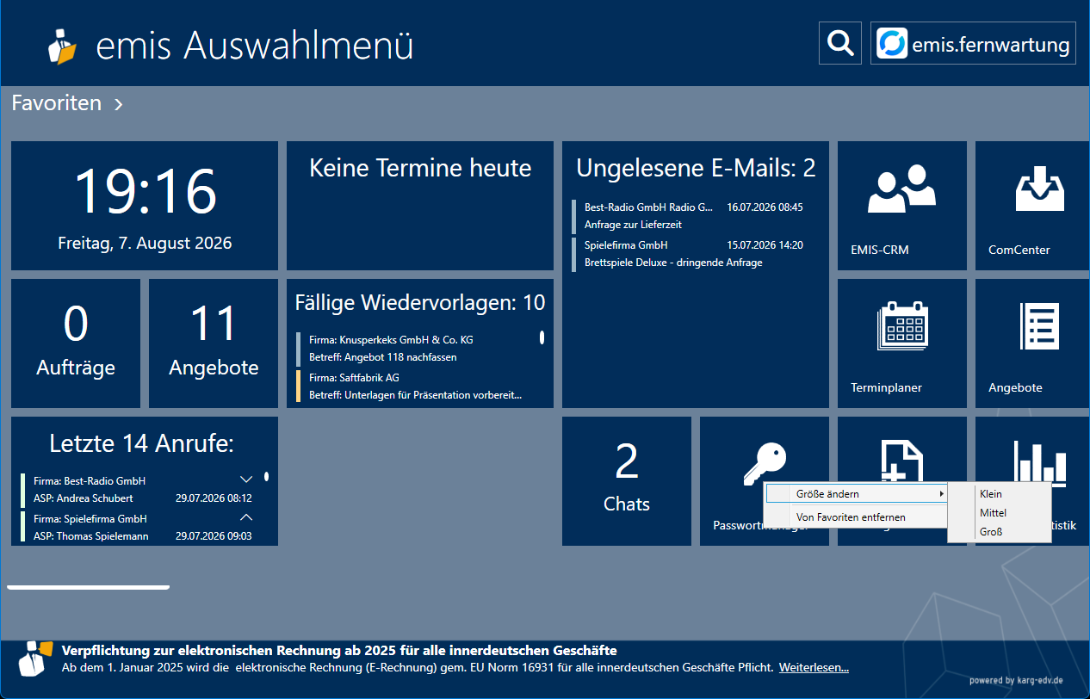Open call entry ASP: Andrea Schubert
The height and width of the screenshot is (699, 1090).
pos(84,498)
